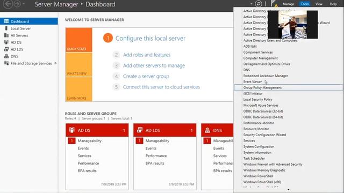Open Task Scheduler from Tools menu
344x193 pixels.
[x=254, y=159]
